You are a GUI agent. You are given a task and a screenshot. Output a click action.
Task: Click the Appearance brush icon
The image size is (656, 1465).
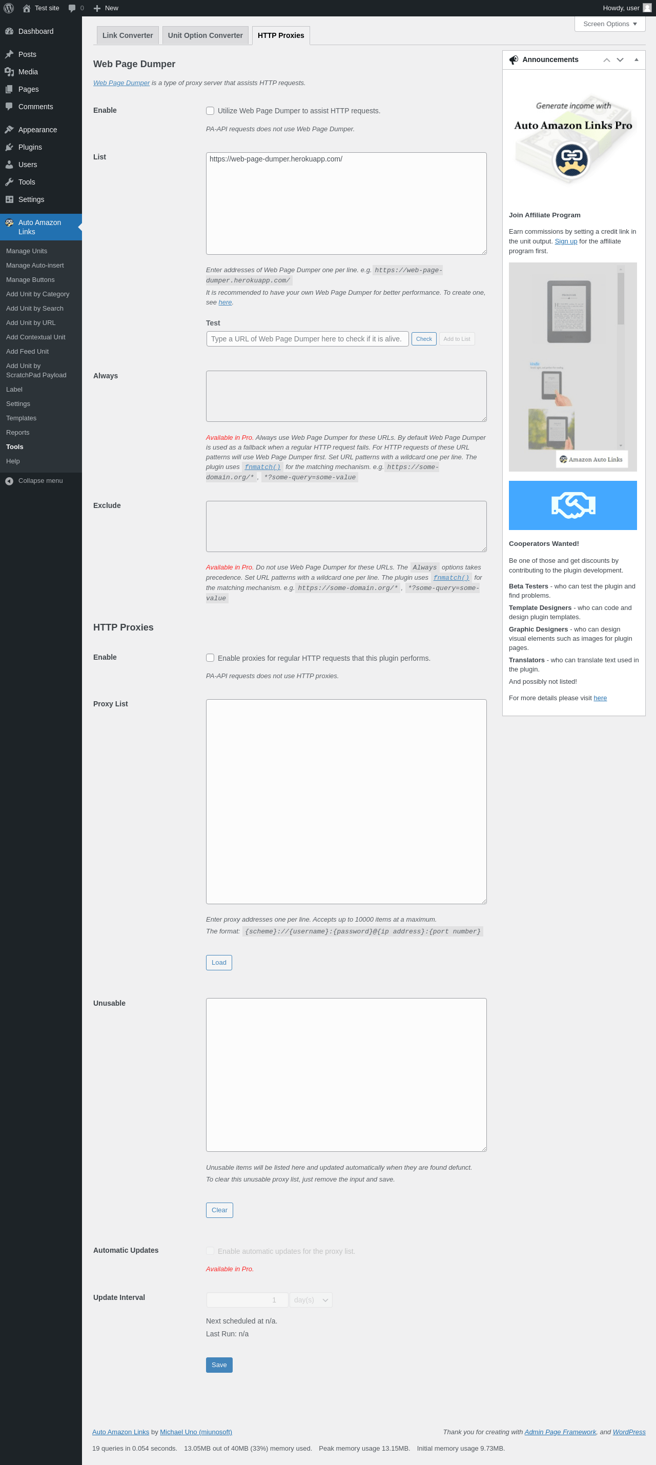coord(9,130)
